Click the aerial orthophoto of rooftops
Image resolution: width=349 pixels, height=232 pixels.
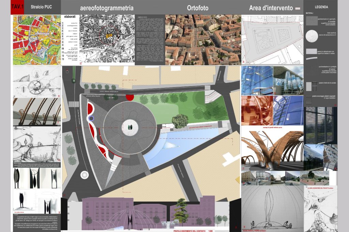[x=203, y=40]
